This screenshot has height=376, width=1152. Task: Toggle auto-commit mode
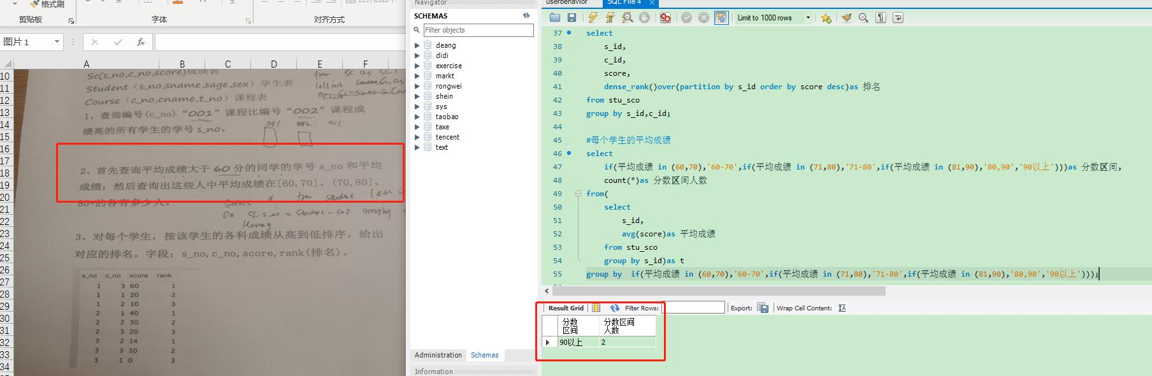point(721,18)
